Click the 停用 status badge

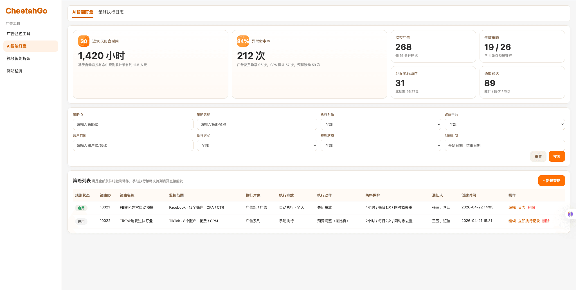[81, 222]
